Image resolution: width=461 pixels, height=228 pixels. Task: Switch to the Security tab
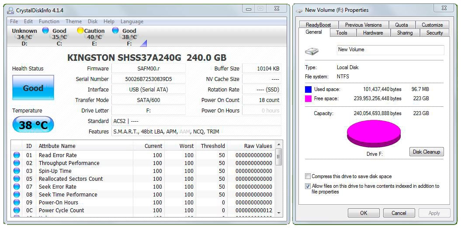tap(434, 33)
